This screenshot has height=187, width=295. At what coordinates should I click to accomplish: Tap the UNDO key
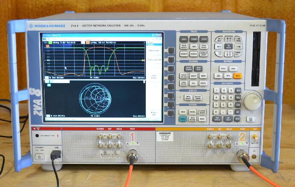(x=233, y=69)
